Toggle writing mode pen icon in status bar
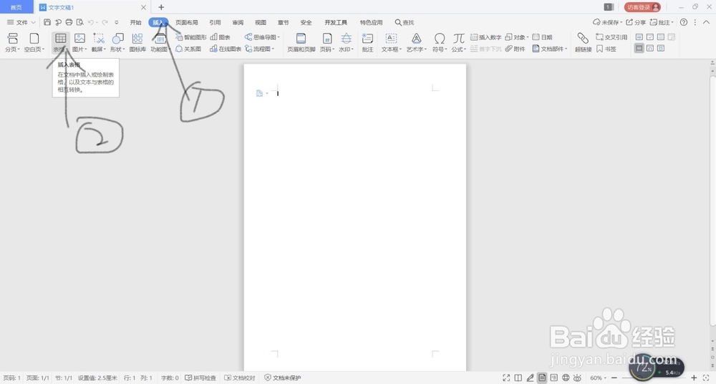This screenshot has width=716, height=384. pyautogui.click(x=530, y=378)
